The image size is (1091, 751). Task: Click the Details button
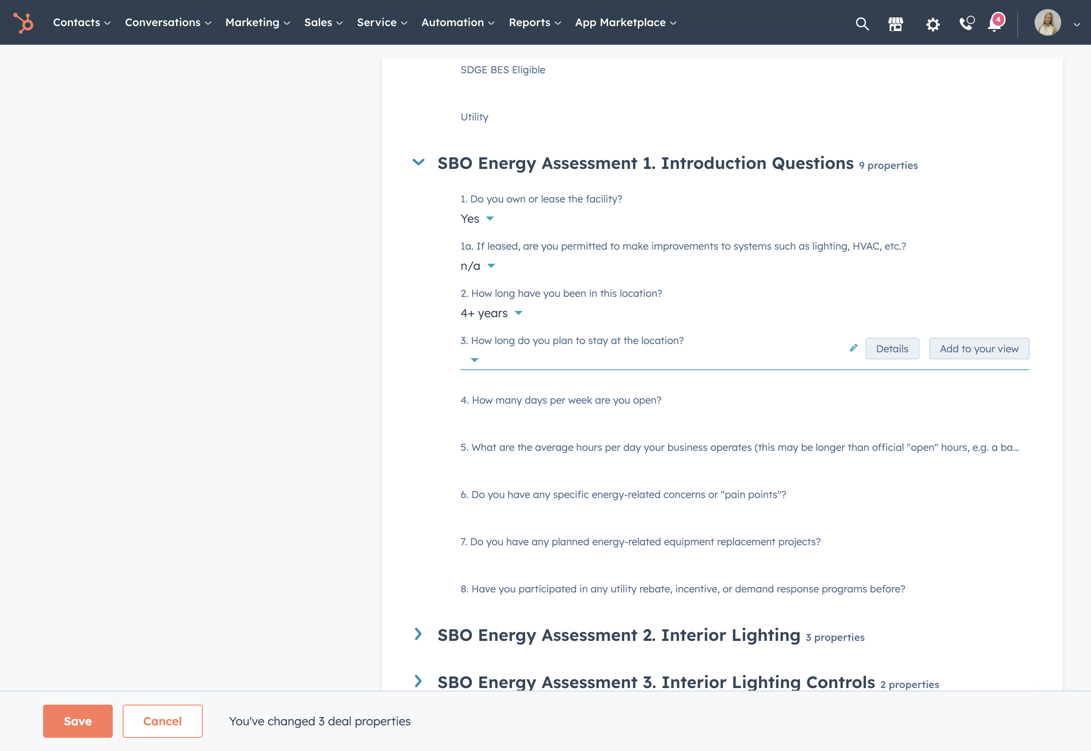[892, 349]
